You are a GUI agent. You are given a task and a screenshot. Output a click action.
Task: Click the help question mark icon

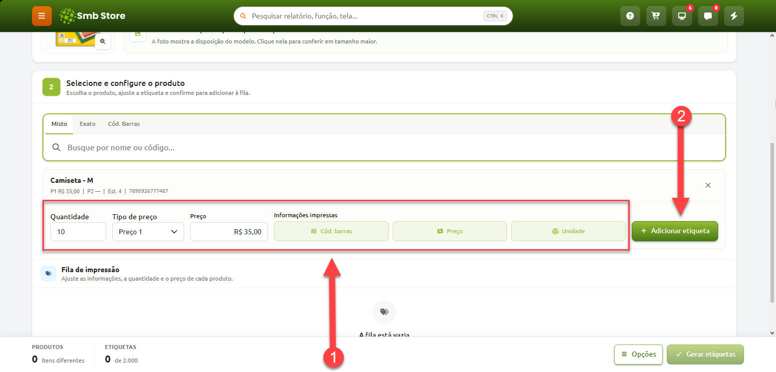[x=630, y=16]
